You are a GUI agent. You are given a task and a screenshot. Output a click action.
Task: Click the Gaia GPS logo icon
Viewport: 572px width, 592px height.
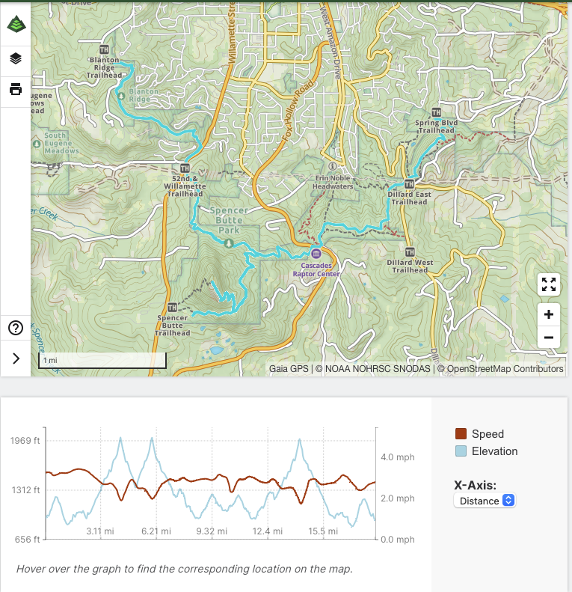[x=16, y=25]
